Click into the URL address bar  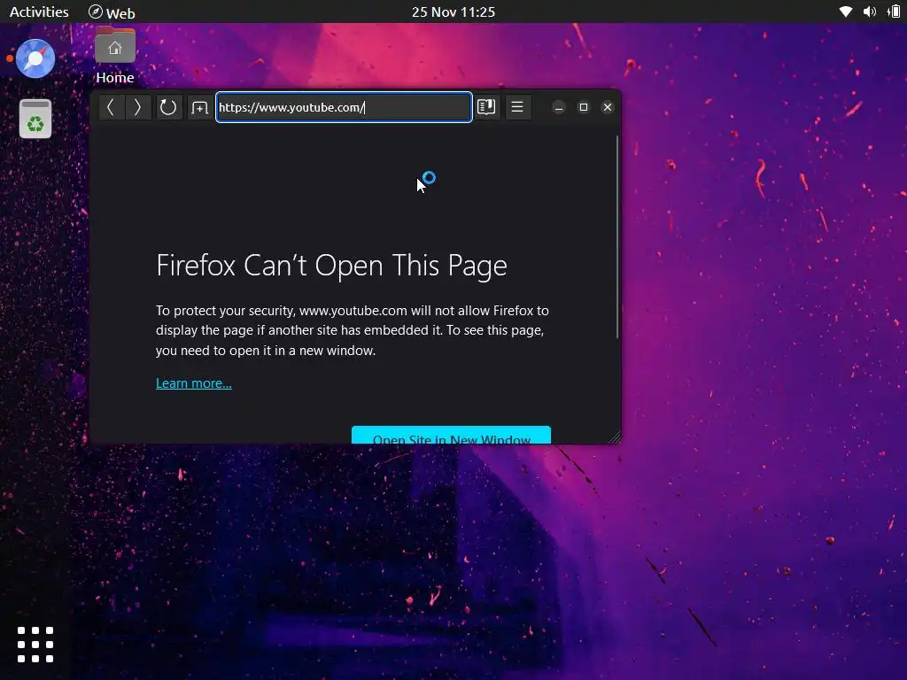[x=344, y=107]
